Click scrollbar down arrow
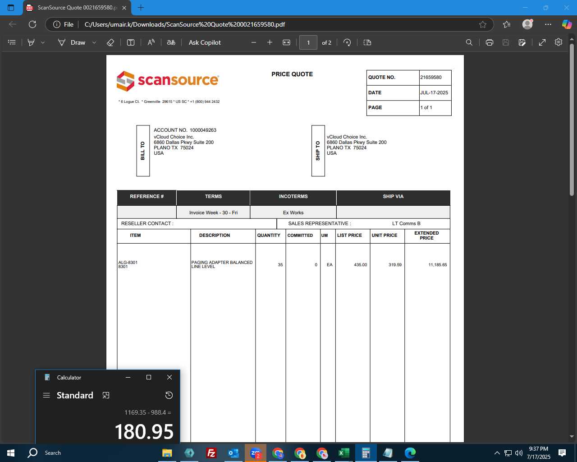Screen dimensions: 577x462 tap(572, 437)
